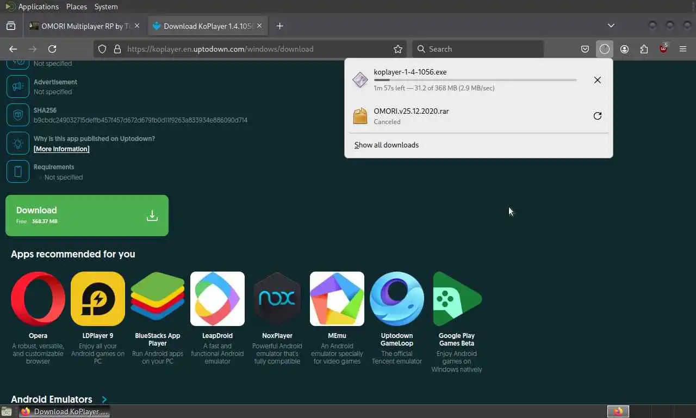Retry the OMORI.v25.12.2020.rar download
This screenshot has width=696, height=418.
(598, 116)
